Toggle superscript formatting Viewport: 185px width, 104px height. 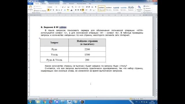point(62,10)
